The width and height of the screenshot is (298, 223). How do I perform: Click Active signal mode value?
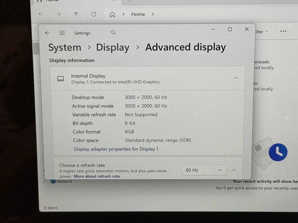click(x=146, y=106)
